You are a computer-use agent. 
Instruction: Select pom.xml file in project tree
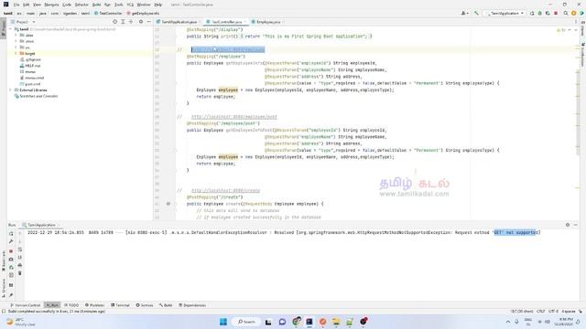(30, 84)
